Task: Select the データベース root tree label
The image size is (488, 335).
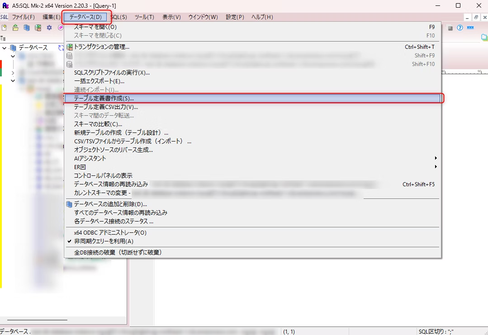Action: 33,47
